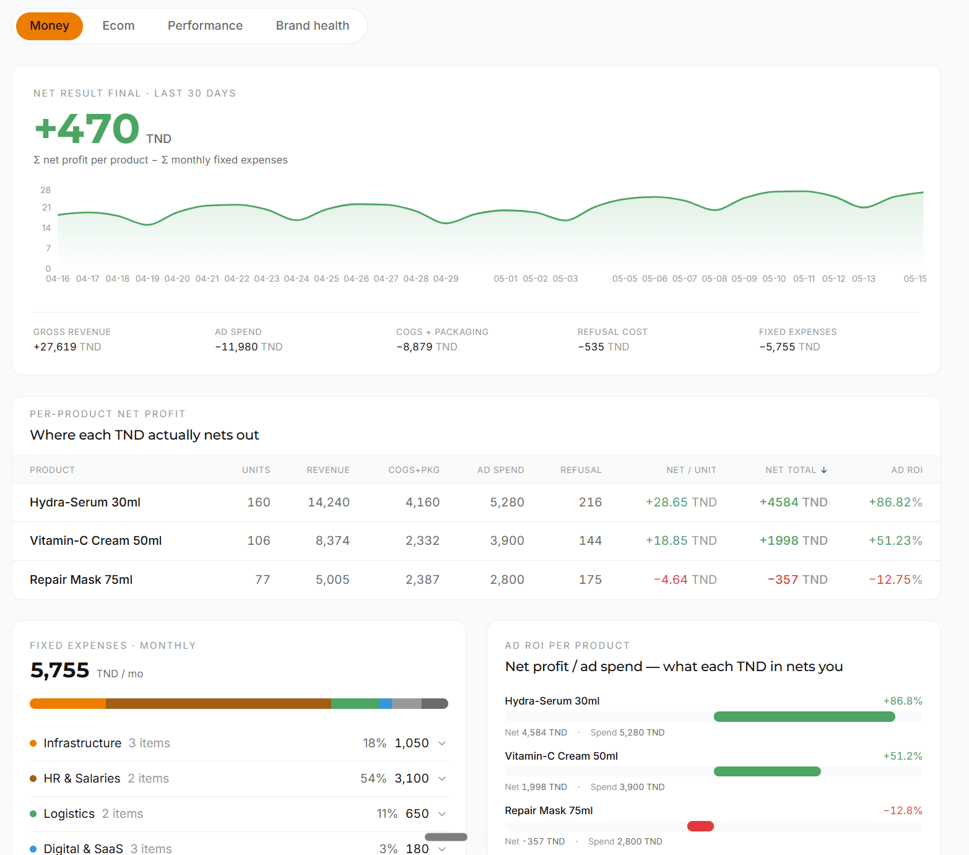Click the 5,755 TND / mo total
Image resolution: width=969 pixels, height=855 pixels.
pyautogui.click(x=87, y=671)
